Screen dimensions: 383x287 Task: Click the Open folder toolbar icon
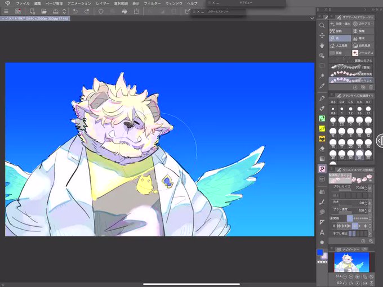44,11
